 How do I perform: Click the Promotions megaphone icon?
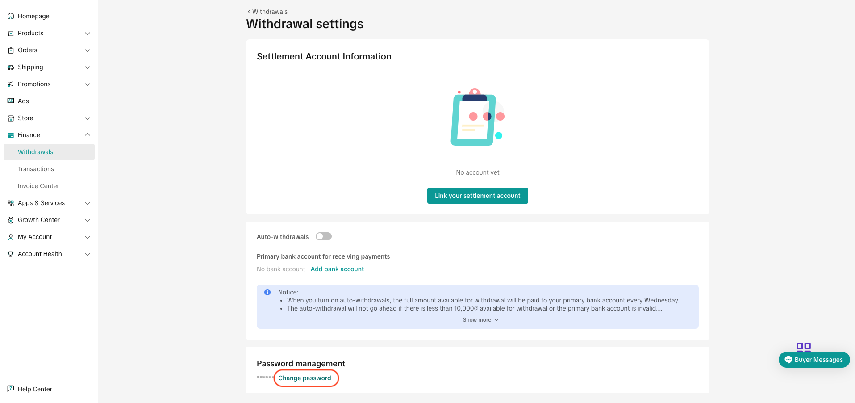pyautogui.click(x=11, y=84)
